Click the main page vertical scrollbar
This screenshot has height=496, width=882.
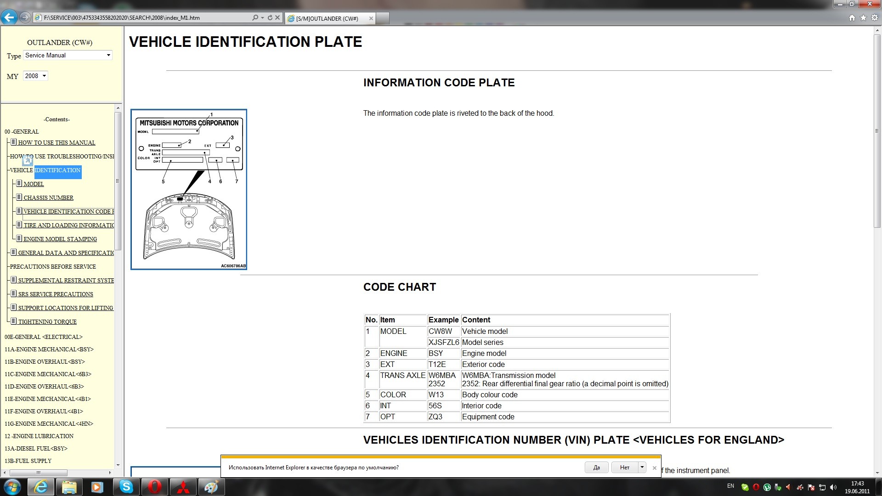click(x=877, y=131)
